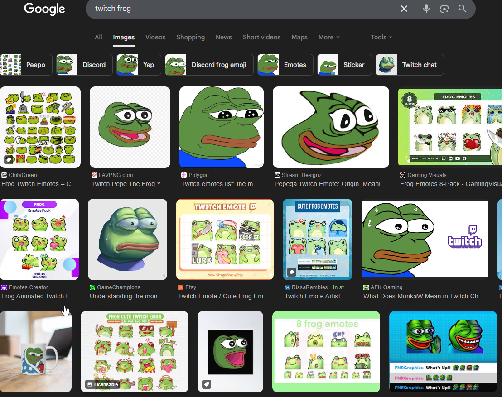The height and width of the screenshot is (397, 502).
Task: Open the News tab
Action: (223, 37)
